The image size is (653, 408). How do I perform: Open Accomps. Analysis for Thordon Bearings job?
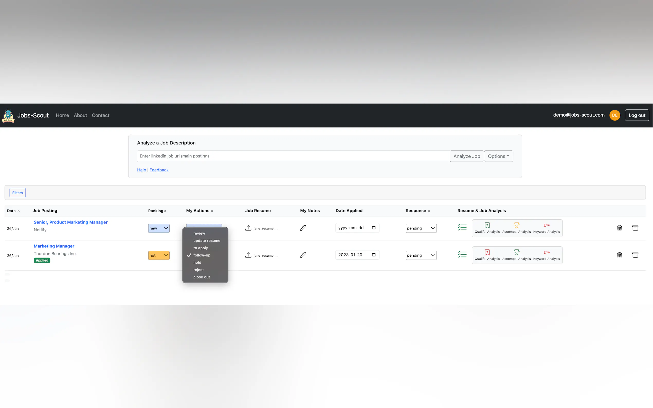(x=516, y=255)
